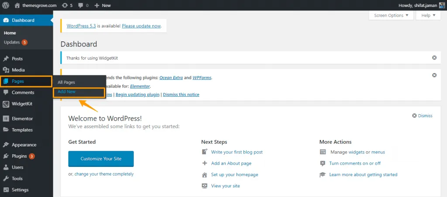
Task: Open Updates submenu with 5 badge
Action: [15, 42]
